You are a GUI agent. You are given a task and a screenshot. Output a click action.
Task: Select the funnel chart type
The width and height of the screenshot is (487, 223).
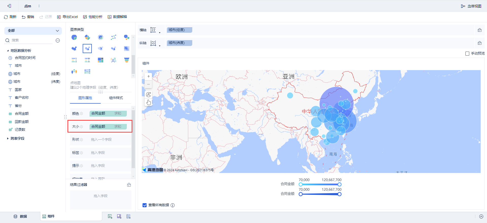coord(127,60)
